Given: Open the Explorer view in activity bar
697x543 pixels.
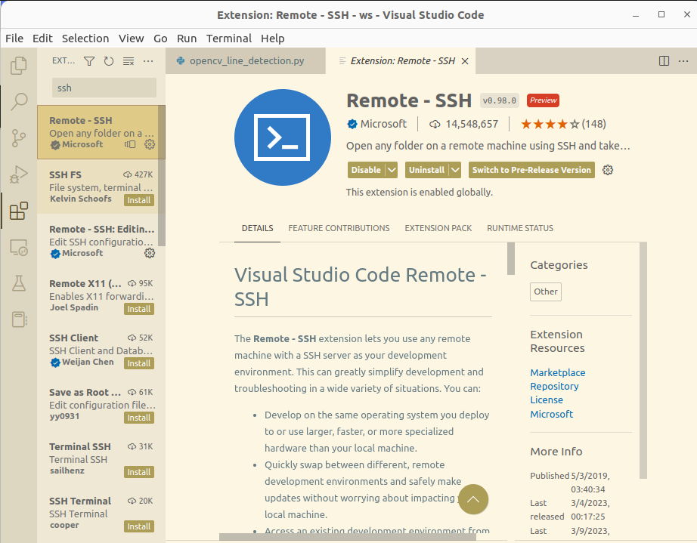Looking at the screenshot, I should 18,65.
